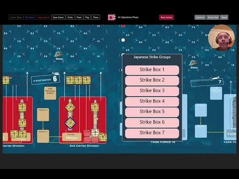
Task: Click the upper light-blue US Return box
Action: tap(201, 110)
